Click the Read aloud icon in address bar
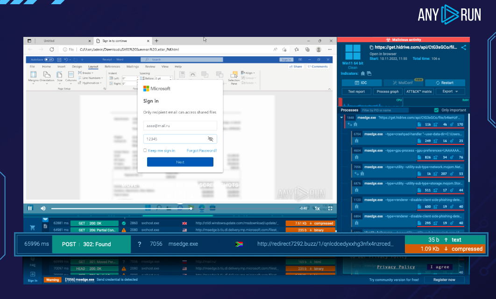The image size is (496, 299). pyautogui.click(x=275, y=50)
